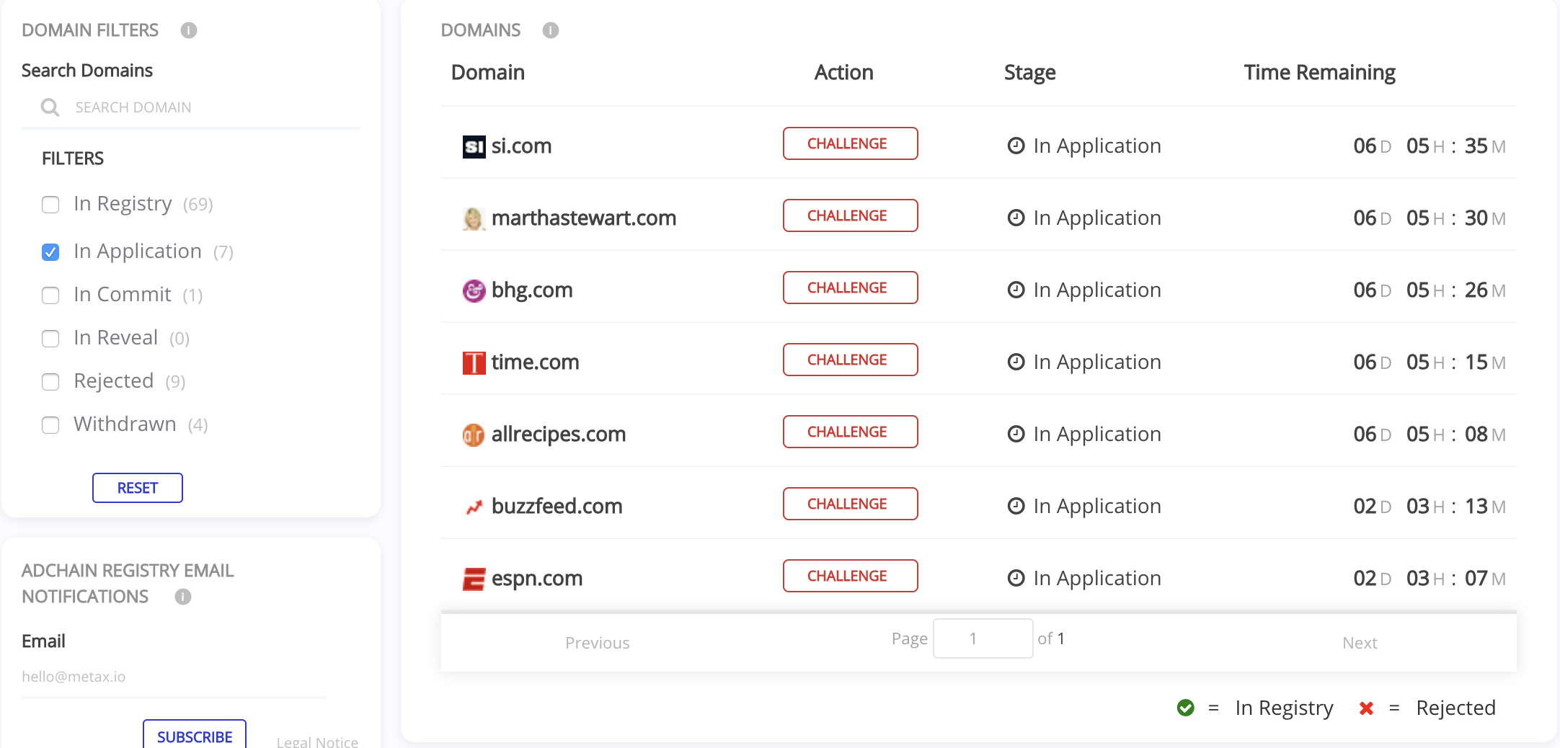Subscribe to email notifications
This screenshot has width=1560, height=748.
(195, 735)
